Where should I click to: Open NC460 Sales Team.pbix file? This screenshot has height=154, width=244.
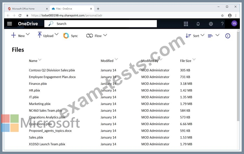tap(46, 110)
